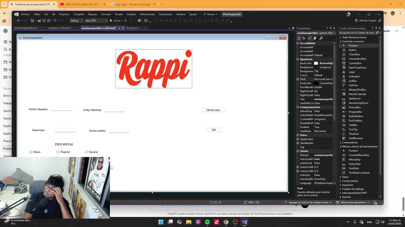
Task: Click the BackColor white color swatch
Action: [316, 63]
